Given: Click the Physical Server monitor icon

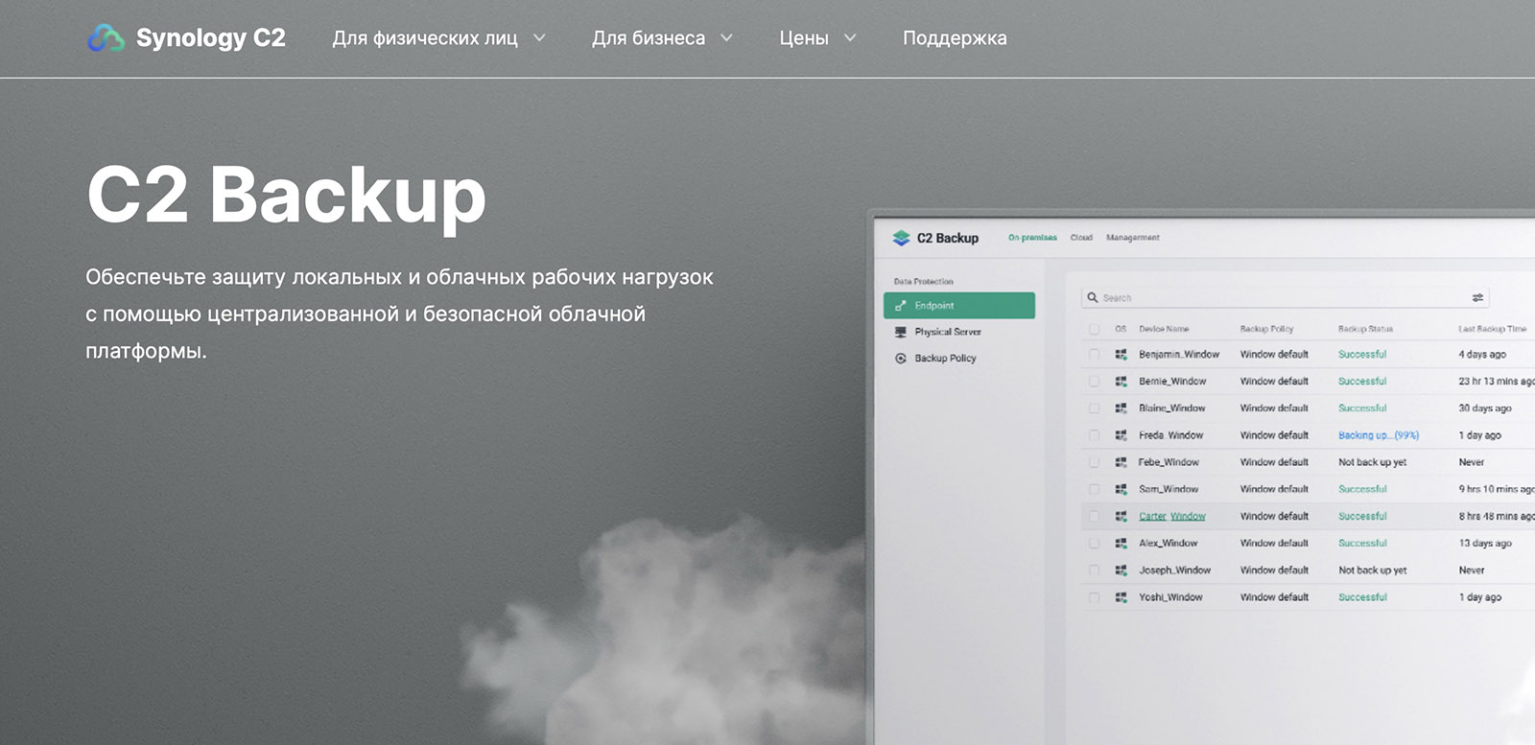Looking at the screenshot, I should [900, 332].
